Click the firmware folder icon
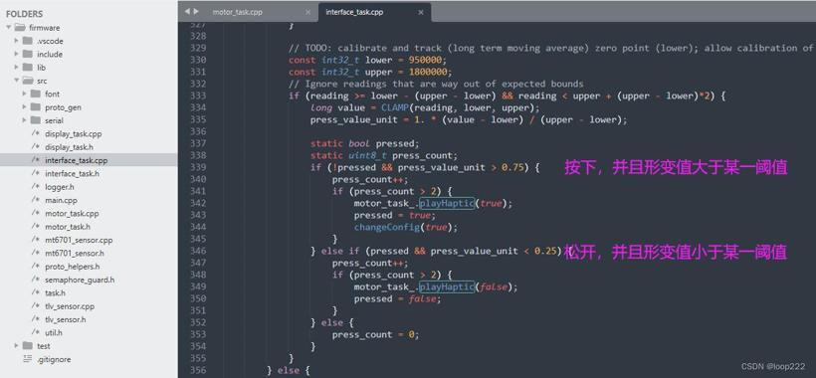The image size is (816, 378). [20, 28]
